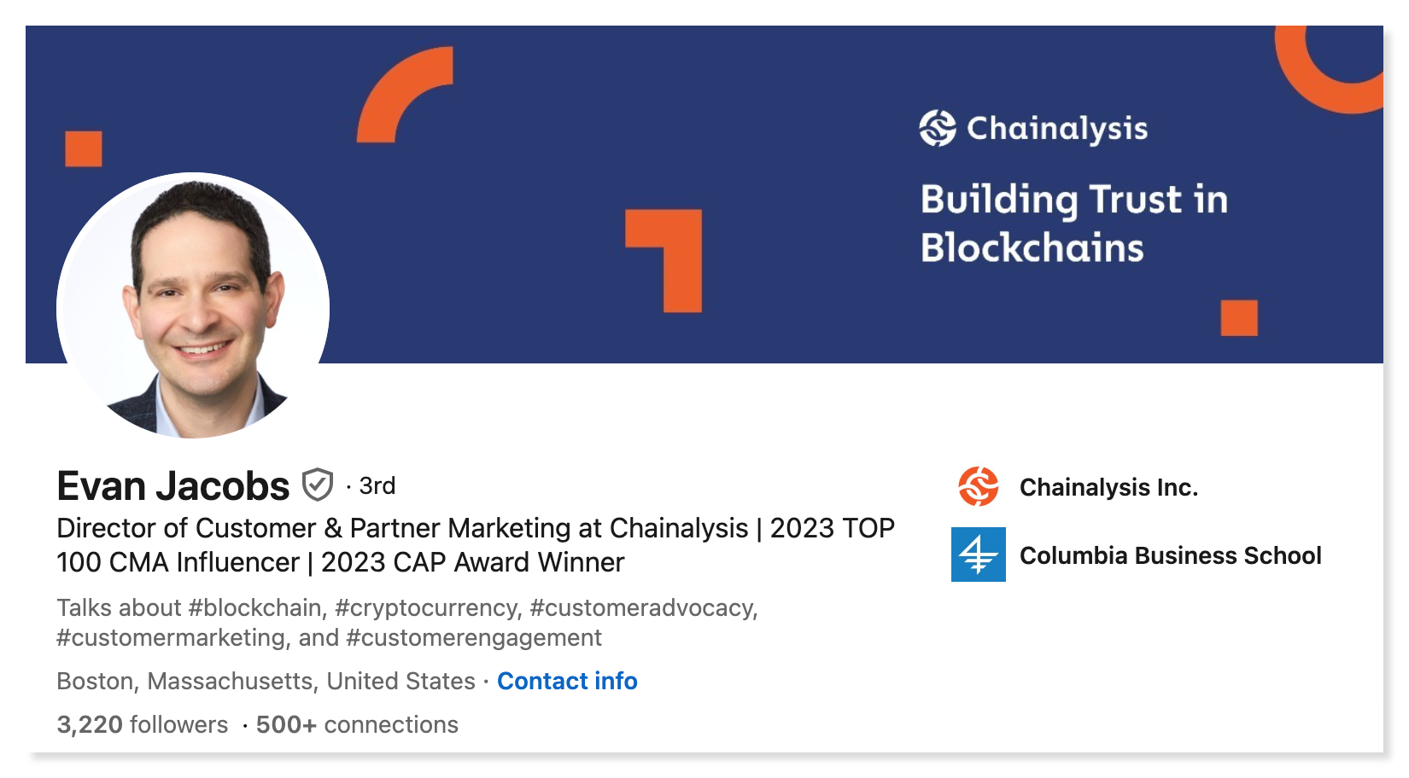This screenshot has width=1409, height=778.
Task: Open the Chainalysis Inc. company link
Action: click(1108, 487)
